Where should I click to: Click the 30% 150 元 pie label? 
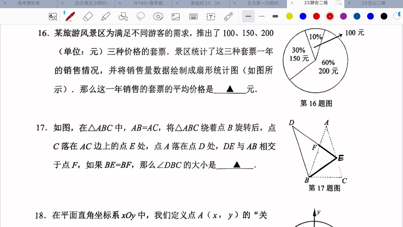[x=299, y=54]
